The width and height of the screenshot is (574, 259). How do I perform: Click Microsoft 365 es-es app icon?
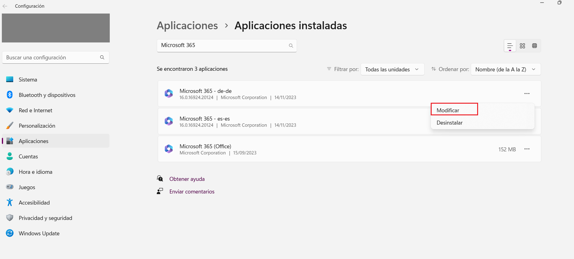click(169, 121)
